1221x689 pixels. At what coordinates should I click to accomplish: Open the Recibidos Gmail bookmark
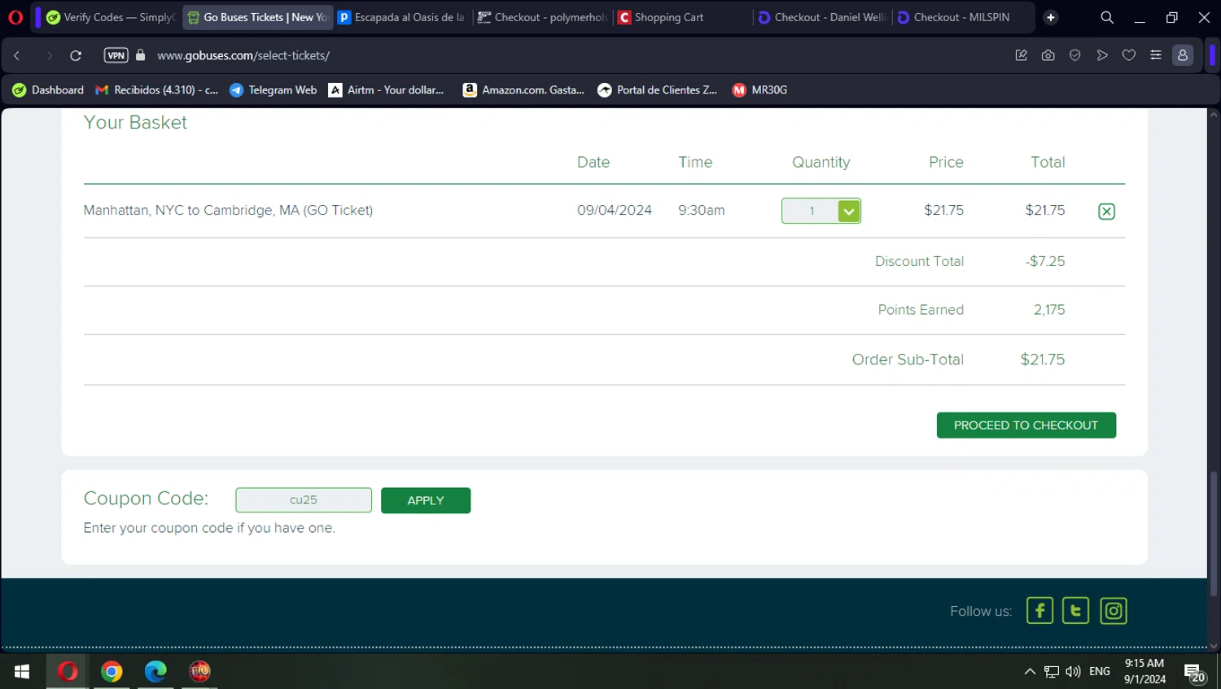point(157,90)
